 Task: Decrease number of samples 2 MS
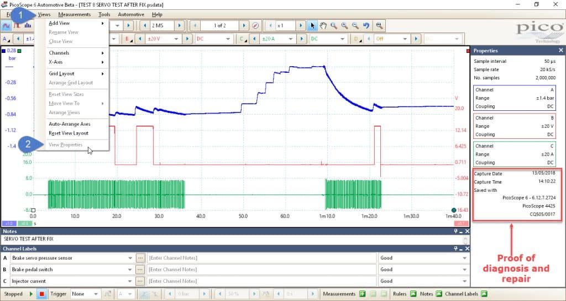[x=145, y=25]
